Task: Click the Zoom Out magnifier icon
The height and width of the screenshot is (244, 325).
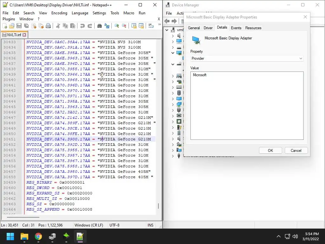Action: 124,26
